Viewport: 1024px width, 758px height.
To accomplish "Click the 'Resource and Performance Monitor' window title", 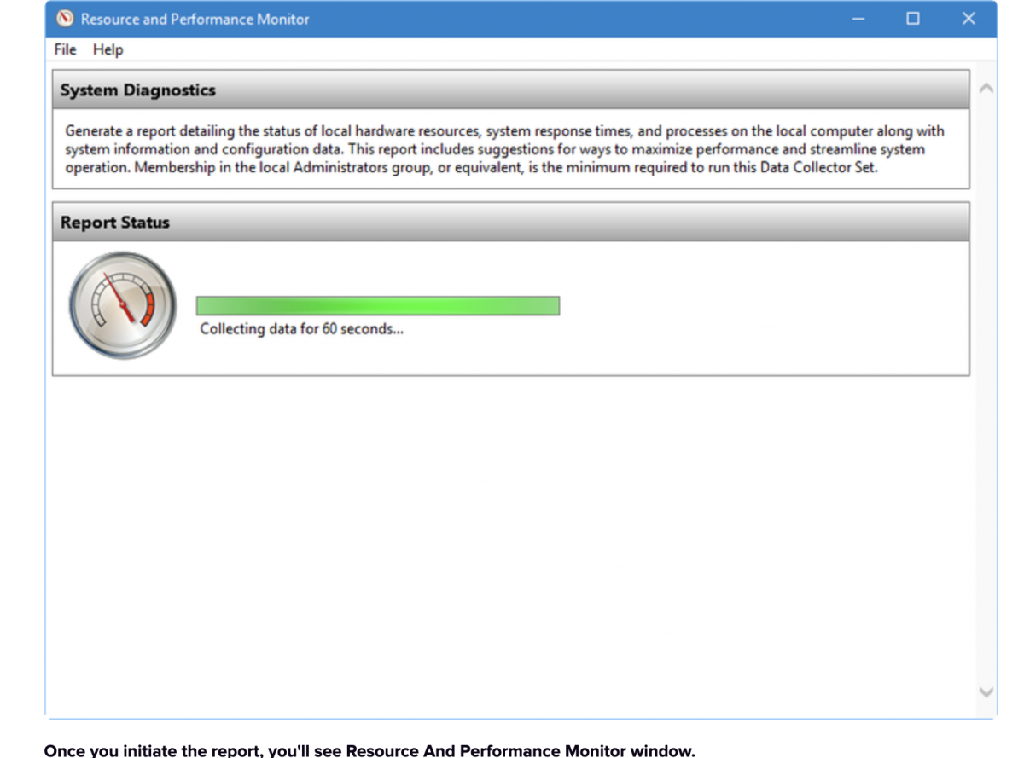I will (195, 19).
